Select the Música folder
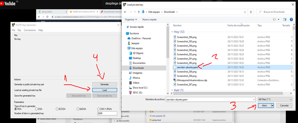This screenshot has height=123, width=298. tap(134, 78)
